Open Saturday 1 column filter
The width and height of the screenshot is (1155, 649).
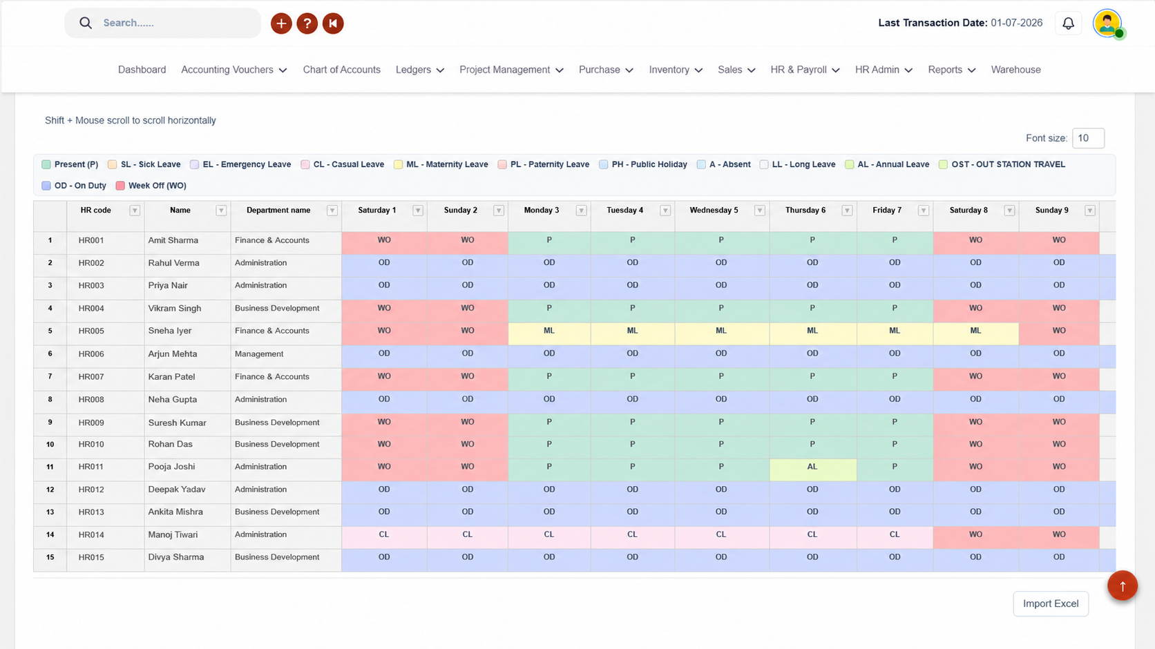[x=418, y=211]
